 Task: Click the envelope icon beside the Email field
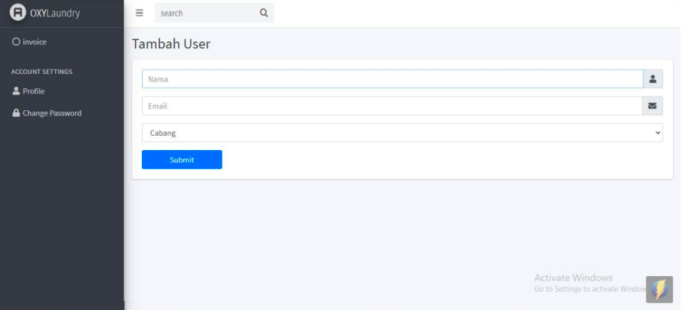tap(653, 106)
